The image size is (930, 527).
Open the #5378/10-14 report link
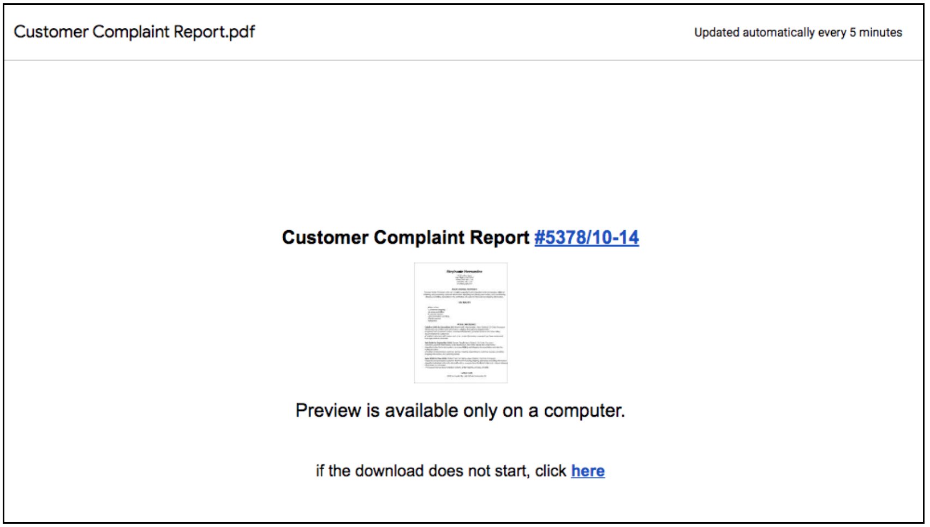(586, 238)
